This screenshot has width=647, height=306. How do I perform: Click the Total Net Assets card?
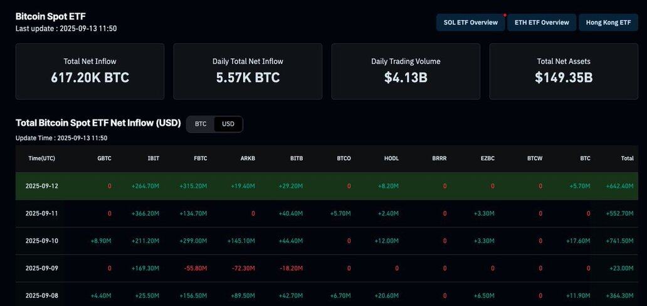click(564, 71)
